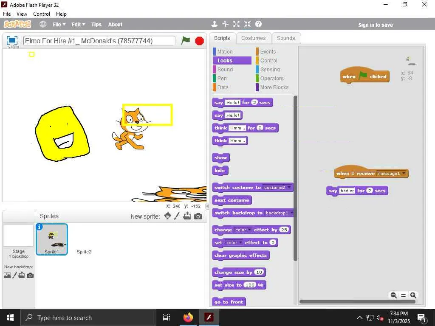Switch to the Costumes tab
Image resolution: width=435 pixels, height=326 pixels.
[x=254, y=38]
